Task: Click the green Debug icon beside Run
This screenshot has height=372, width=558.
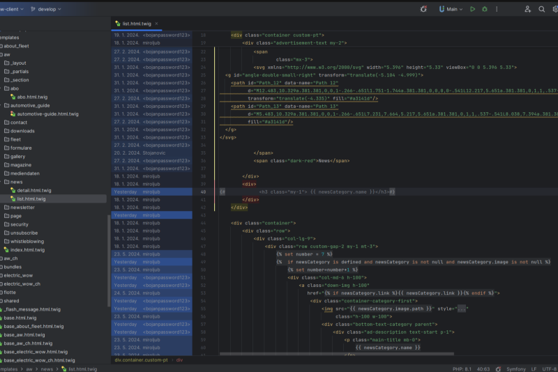Action: (x=485, y=9)
